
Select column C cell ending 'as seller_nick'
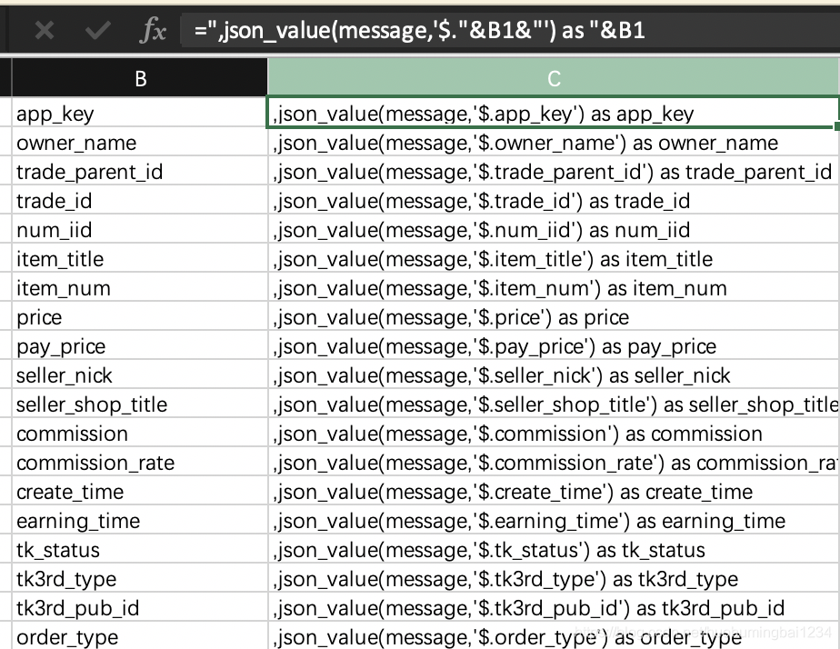point(554,374)
